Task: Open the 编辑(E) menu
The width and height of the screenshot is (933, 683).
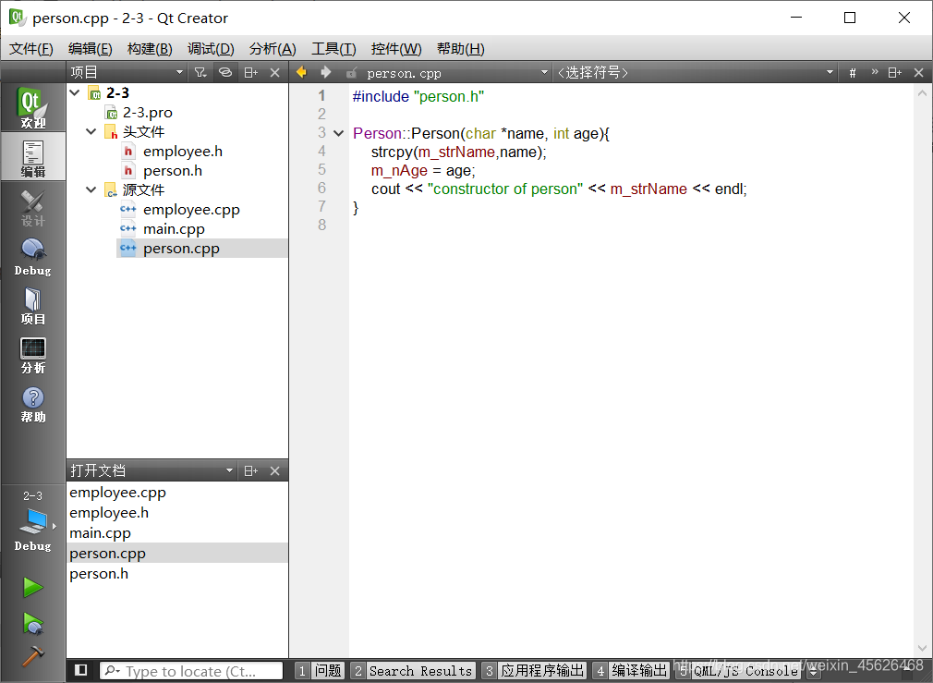Action: (x=90, y=49)
